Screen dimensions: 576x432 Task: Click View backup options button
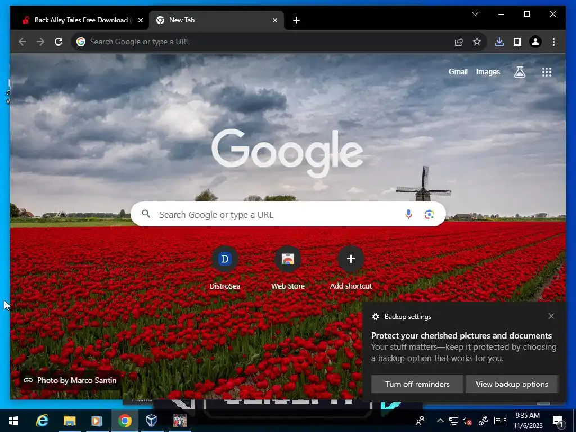point(512,384)
